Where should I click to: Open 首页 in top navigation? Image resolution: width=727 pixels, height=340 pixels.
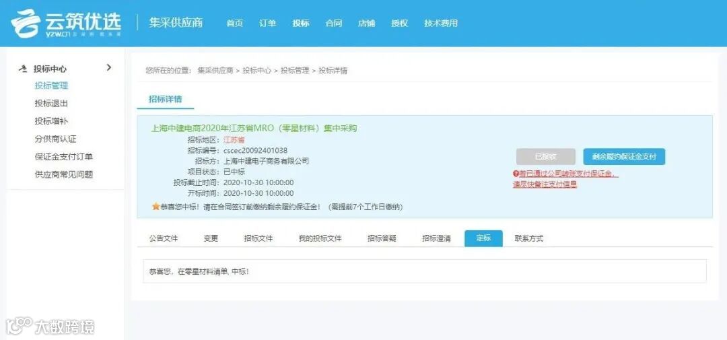[x=235, y=23]
